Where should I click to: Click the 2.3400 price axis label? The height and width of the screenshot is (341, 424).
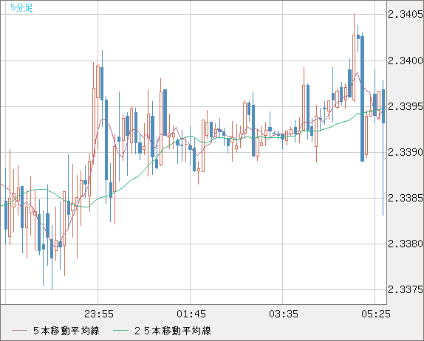pyautogui.click(x=406, y=61)
